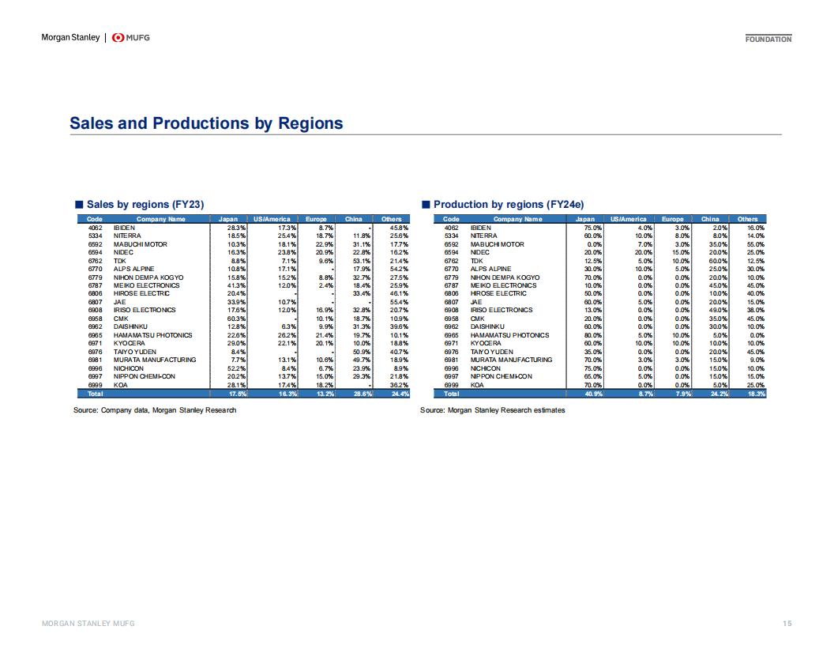Select IRISO ELECTRONICS in the Sales table

pos(145,311)
